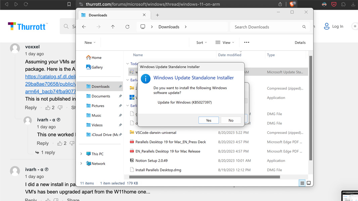This screenshot has width=358, height=201.
Task: Click Yes to install update KB5027397
Action: tap(209, 120)
